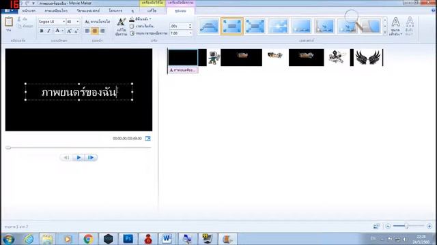Select the eighth swing text effect
This screenshot has height=245, width=437.
[x=371, y=26]
